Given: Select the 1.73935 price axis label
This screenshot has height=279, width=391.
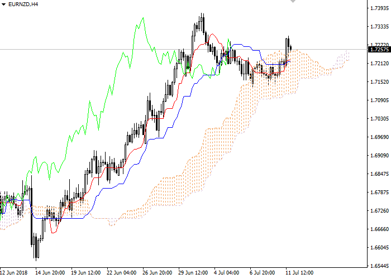Looking at the screenshot, I should click(x=379, y=8).
